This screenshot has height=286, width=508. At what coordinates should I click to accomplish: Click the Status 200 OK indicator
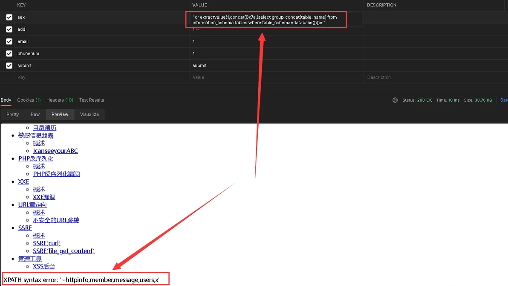tap(417, 100)
